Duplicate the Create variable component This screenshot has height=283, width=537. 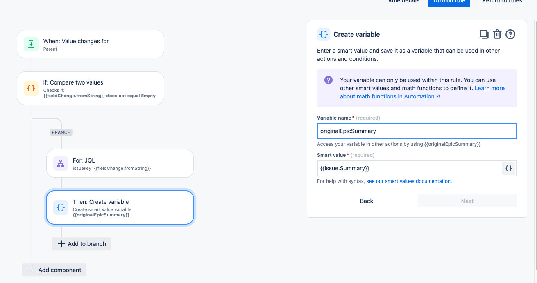pyautogui.click(x=484, y=34)
